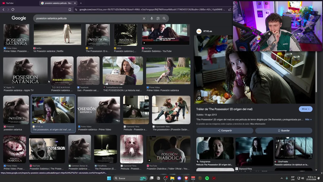Image resolution: width=323 pixels, height=182 pixels.
Task: Click the Compartir button
Action: 225,130
